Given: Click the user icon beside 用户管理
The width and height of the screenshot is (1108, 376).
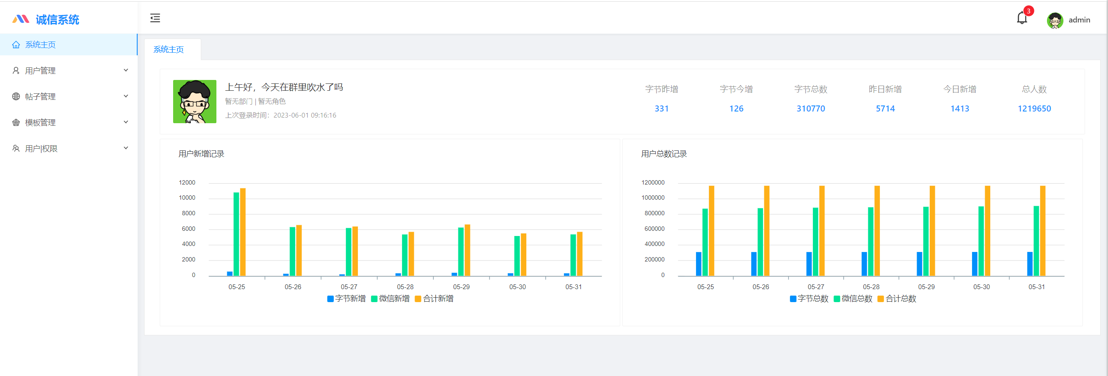Looking at the screenshot, I should (16, 71).
